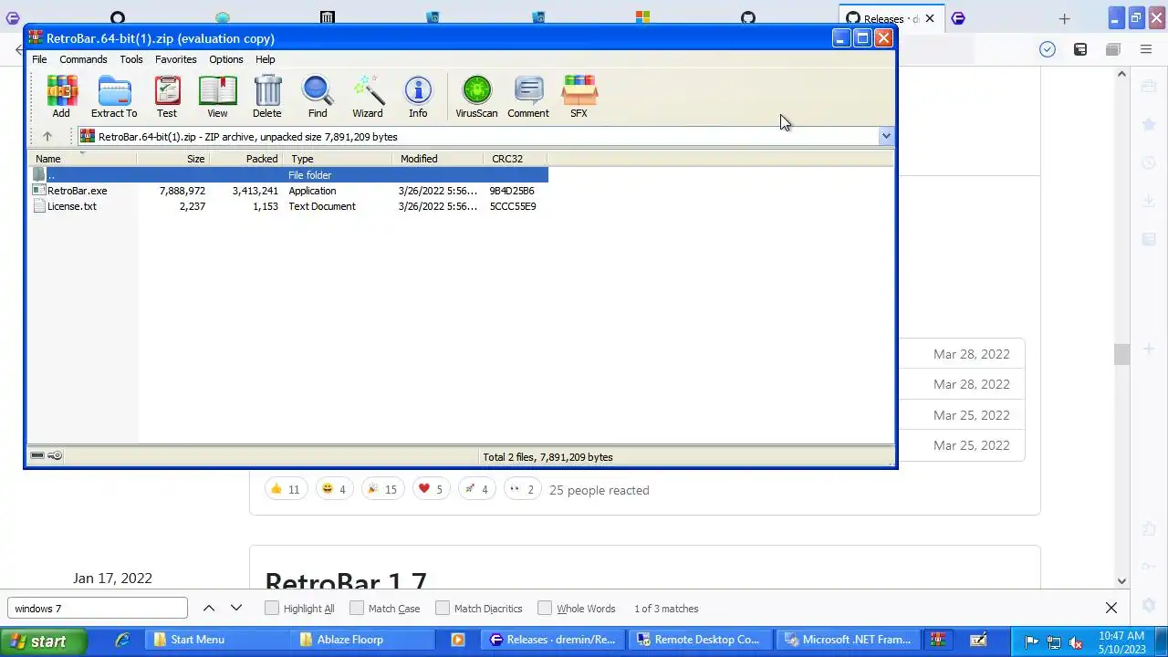Switch to Remote Desktop Connection taskbar item

pos(701,640)
